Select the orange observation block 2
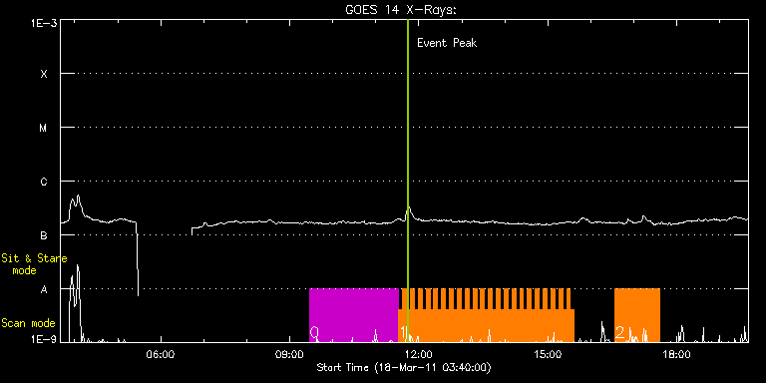 point(637,315)
